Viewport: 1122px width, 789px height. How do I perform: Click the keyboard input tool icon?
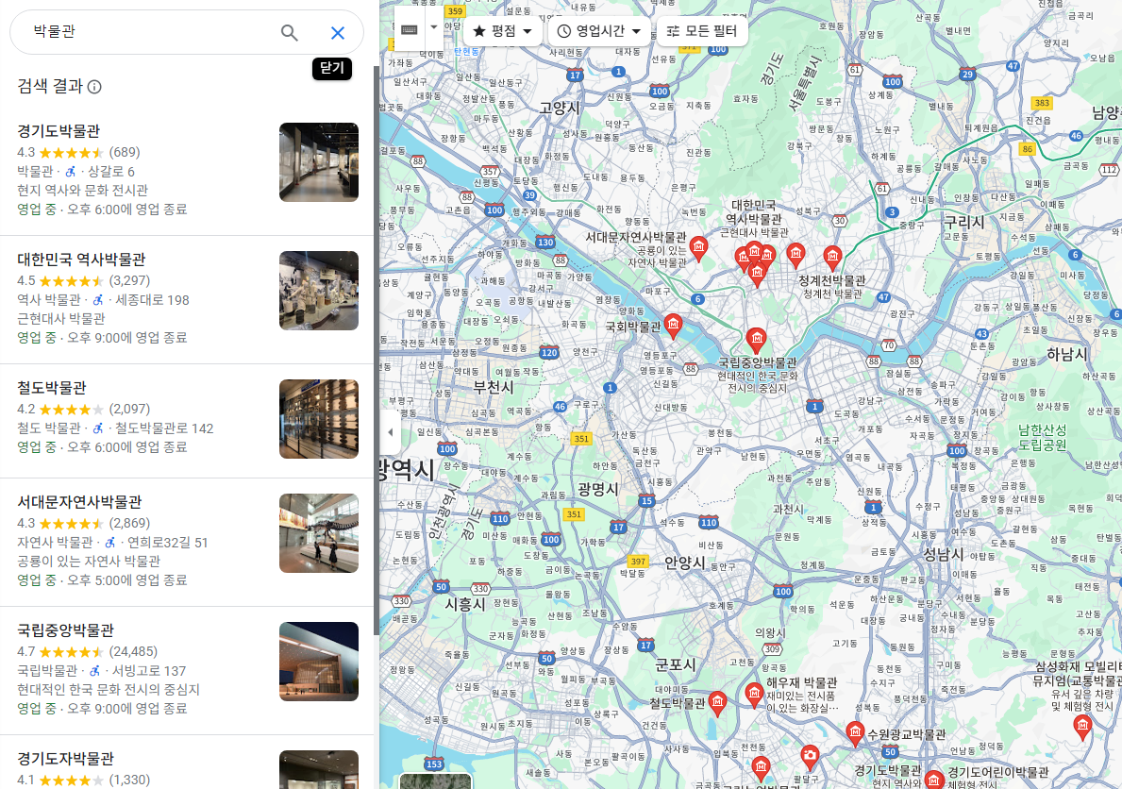(410, 29)
